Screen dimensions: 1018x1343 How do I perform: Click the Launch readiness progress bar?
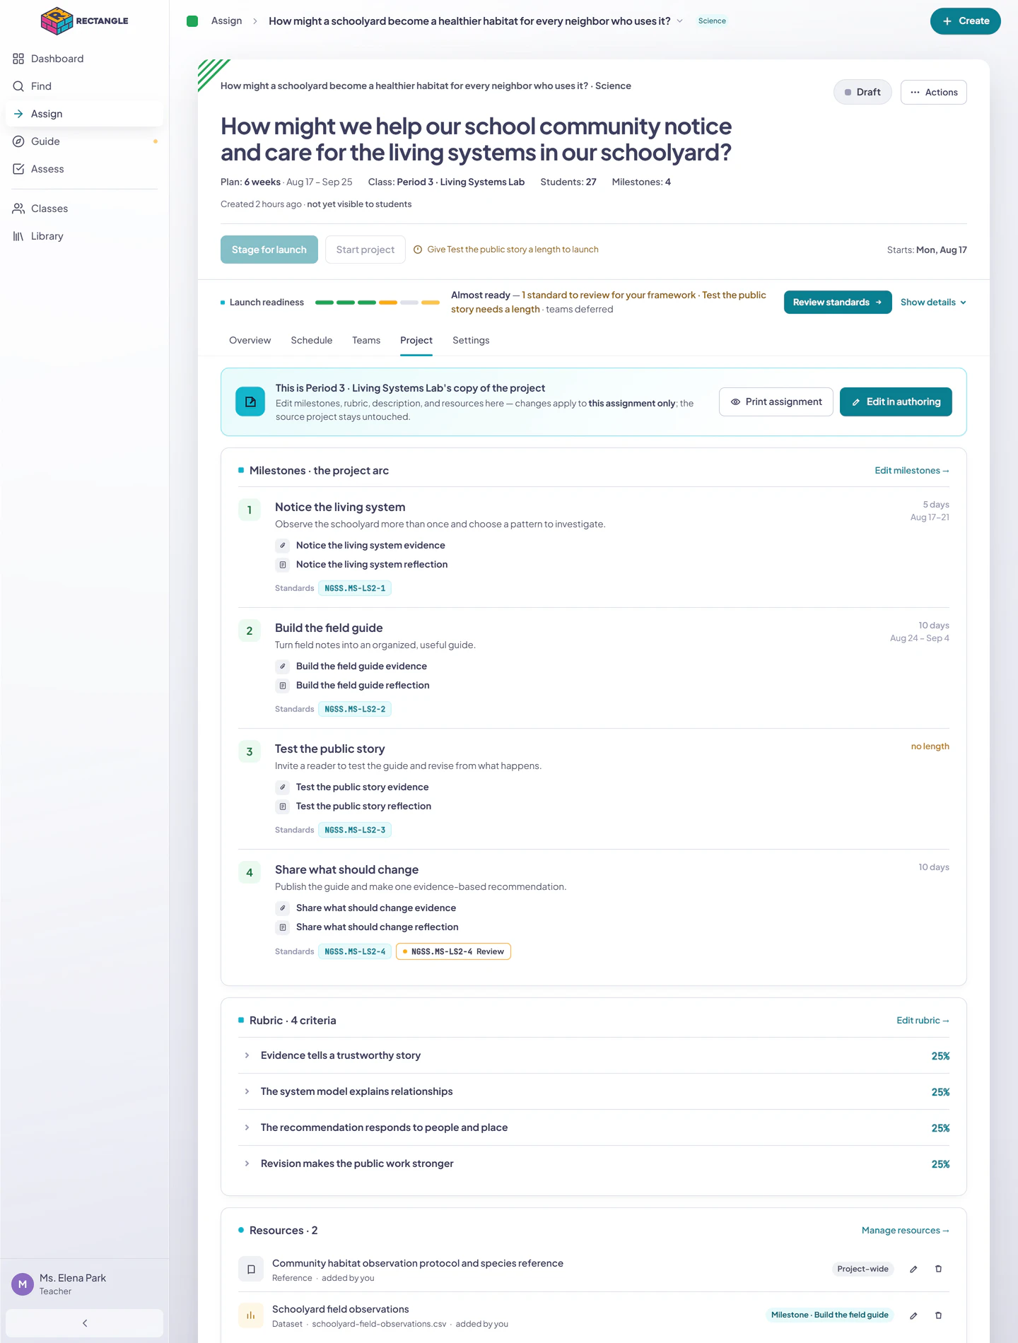click(x=378, y=303)
